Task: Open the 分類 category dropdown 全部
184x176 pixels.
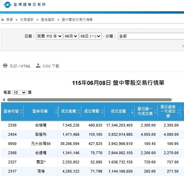Action: (151, 36)
